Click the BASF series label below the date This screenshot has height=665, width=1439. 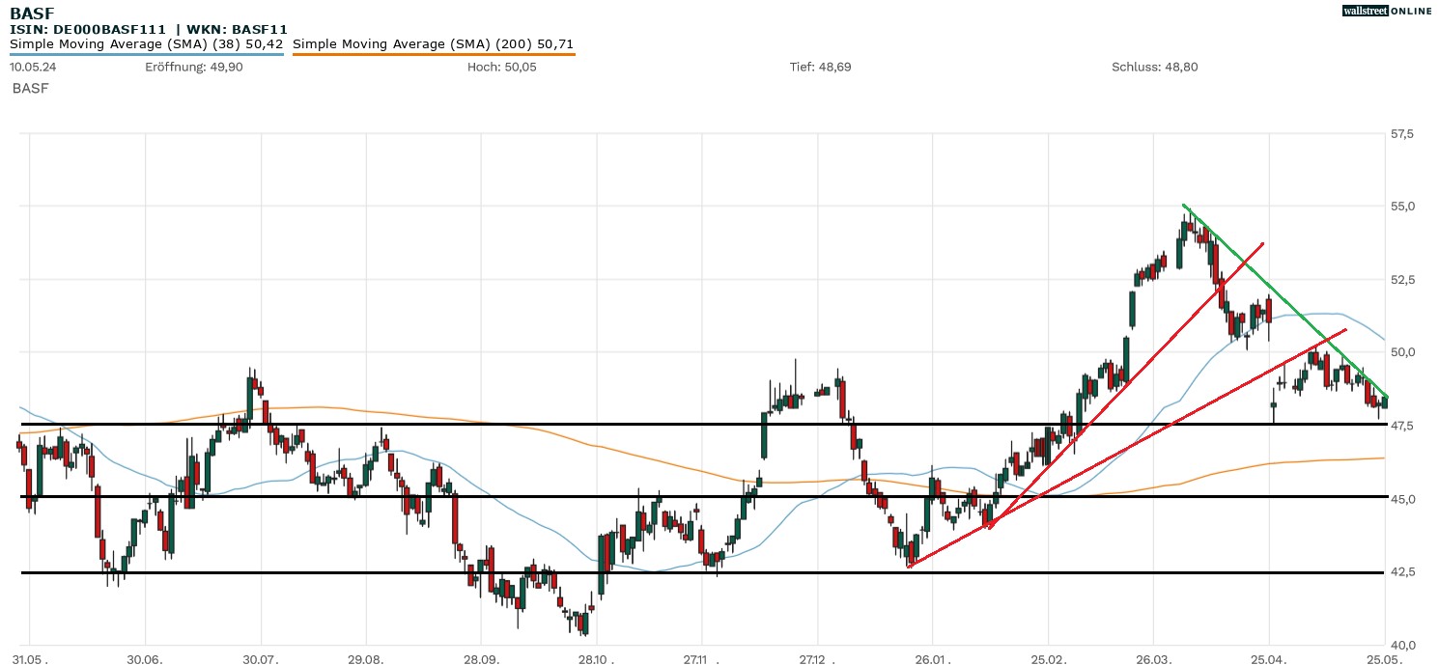click(30, 88)
